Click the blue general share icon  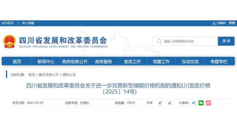point(194,103)
